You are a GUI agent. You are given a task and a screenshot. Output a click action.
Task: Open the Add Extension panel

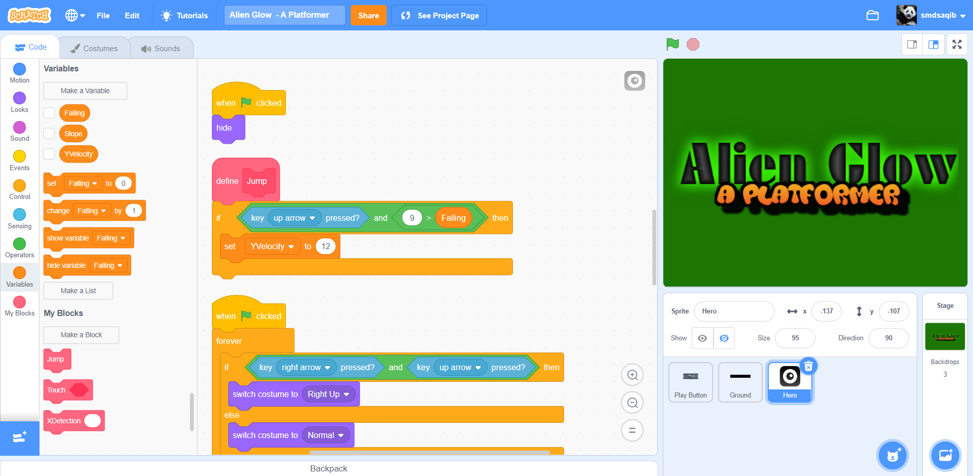19,438
